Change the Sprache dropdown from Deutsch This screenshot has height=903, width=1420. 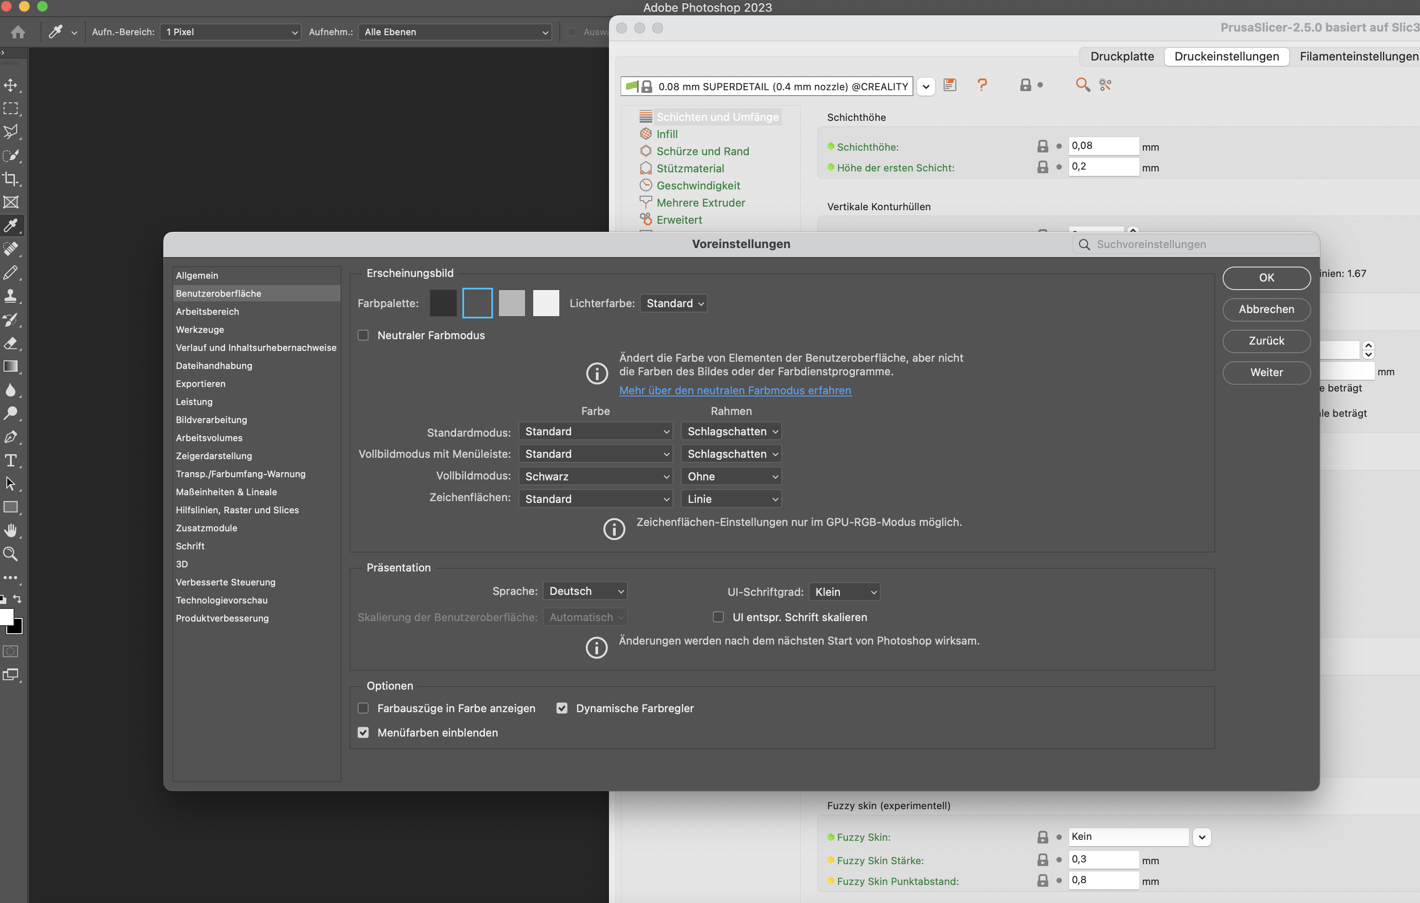(585, 590)
